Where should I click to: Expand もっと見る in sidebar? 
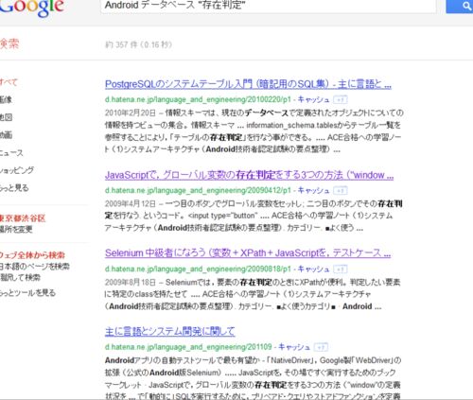coord(14,188)
